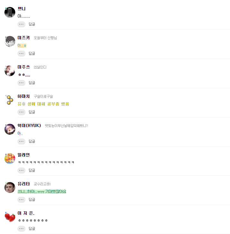Open more options under 쁘니's comment

(21, 24)
